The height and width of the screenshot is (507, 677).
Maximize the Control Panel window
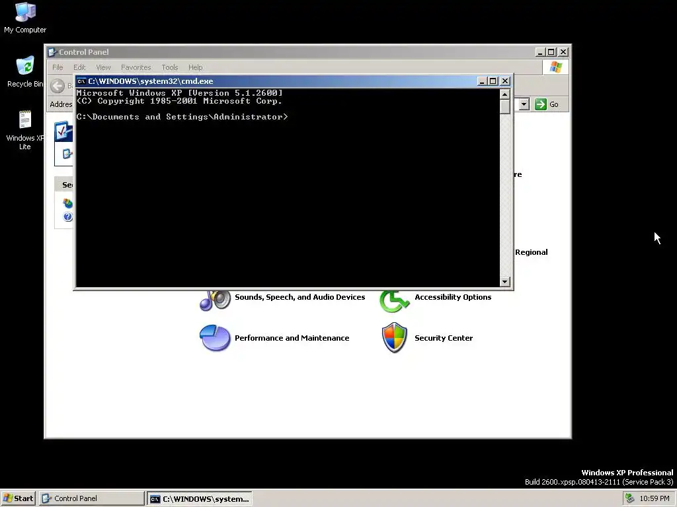pyautogui.click(x=551, y=52)
